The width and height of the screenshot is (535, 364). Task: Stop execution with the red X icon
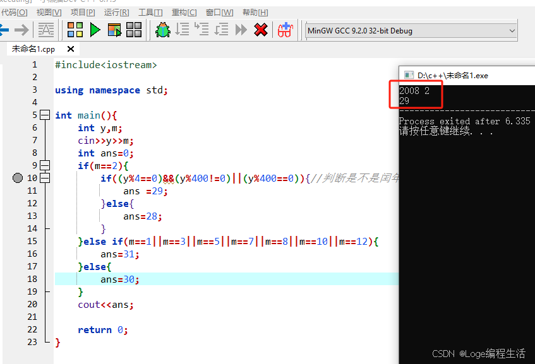[x=261, y=30]
